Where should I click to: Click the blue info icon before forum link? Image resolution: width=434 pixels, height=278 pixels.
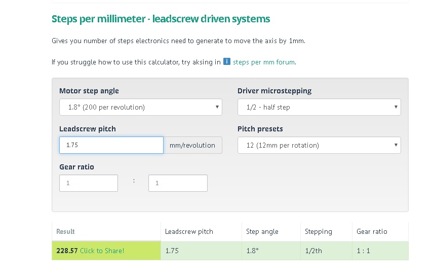point(227,62)
